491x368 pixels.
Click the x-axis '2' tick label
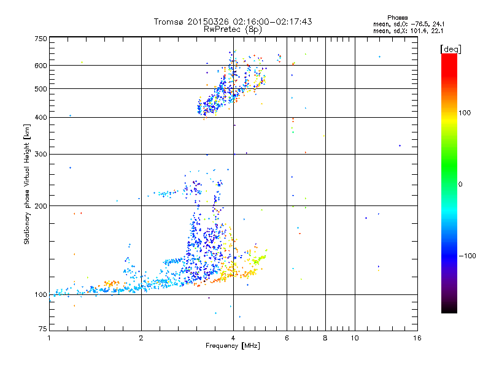pyautogui.click(x=141, y=338)
